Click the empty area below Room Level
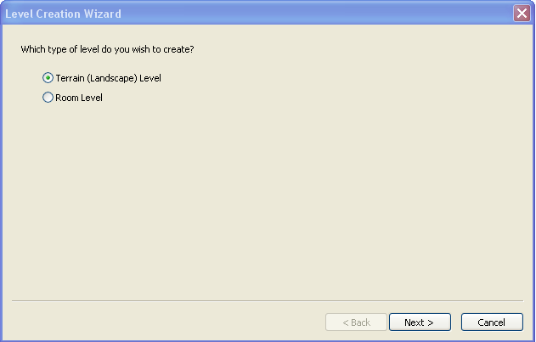This screenshot has height=342, width=536. [255, 195]
